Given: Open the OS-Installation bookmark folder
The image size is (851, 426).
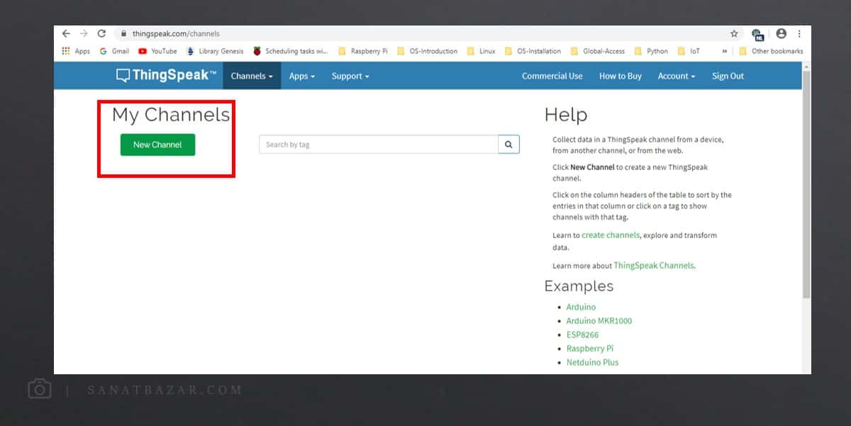Looking at the screenshot, I should (533, 51).
